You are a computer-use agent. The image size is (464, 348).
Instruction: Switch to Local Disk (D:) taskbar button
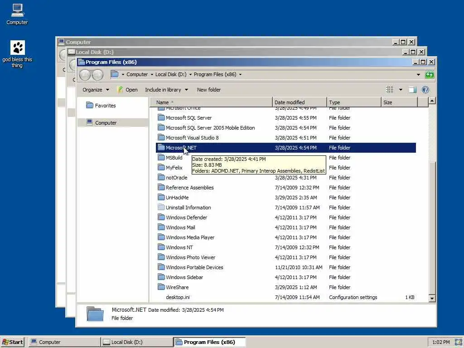click(137, 342)
